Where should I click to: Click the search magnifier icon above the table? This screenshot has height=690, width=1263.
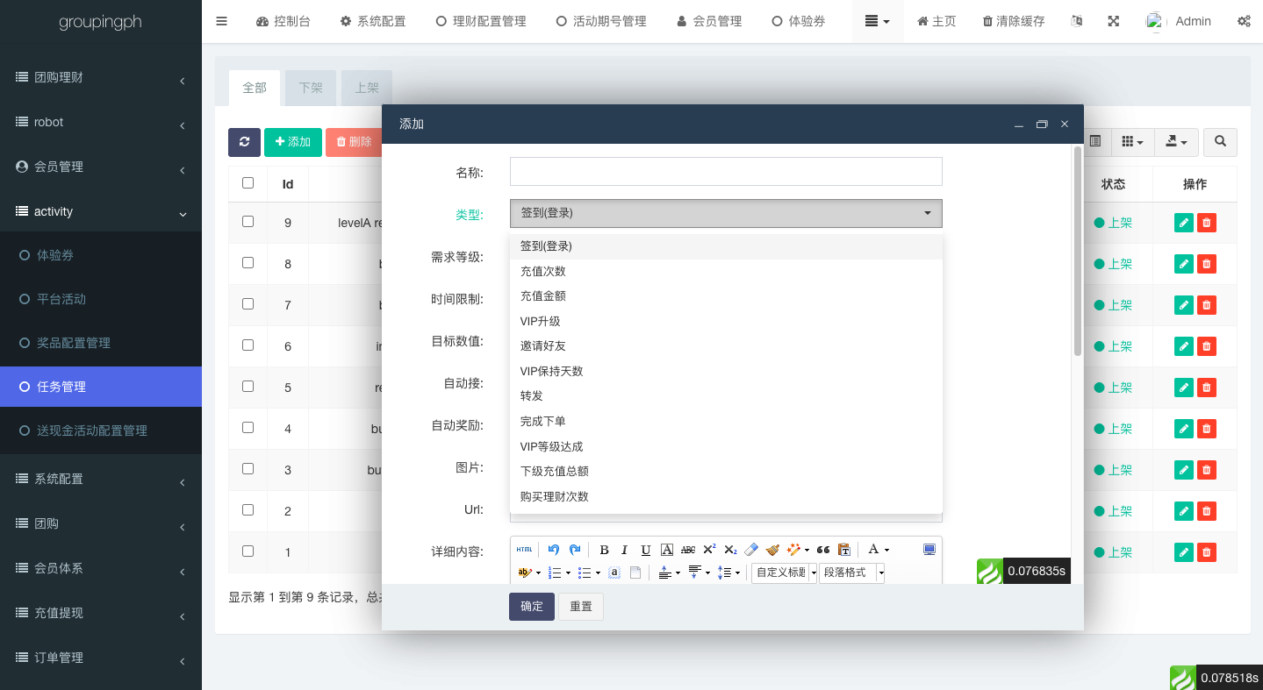click(1220, 142)
